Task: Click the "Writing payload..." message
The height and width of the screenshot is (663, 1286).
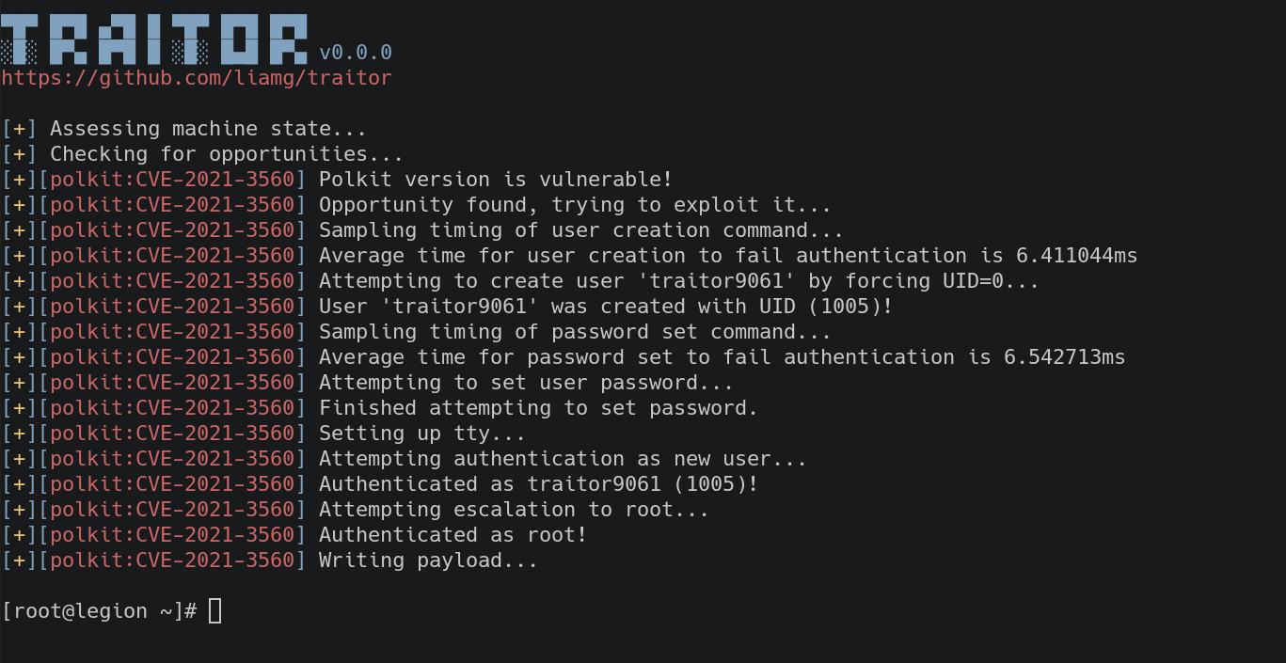Action: pos(428,560)
